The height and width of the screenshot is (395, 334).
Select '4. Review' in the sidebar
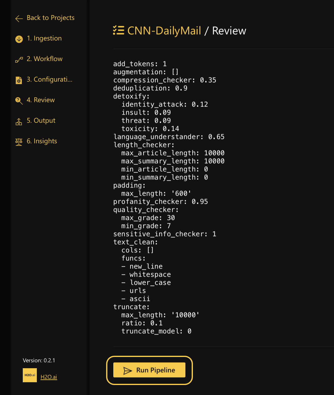(41, 100)
